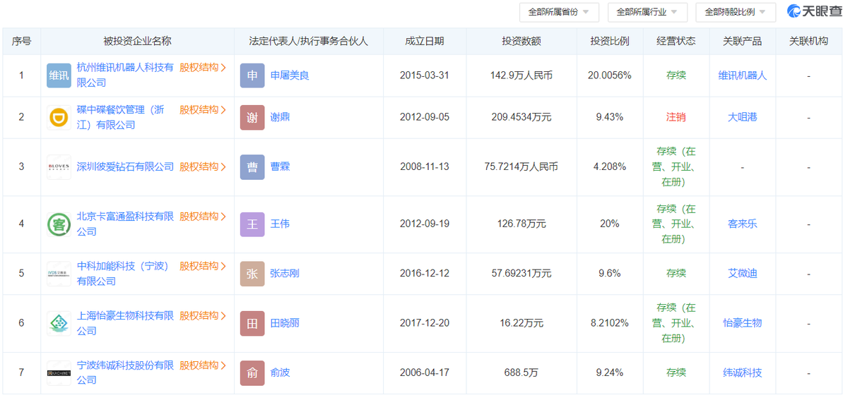Open related product 大咀港
848x400 pixels.
pyautogui.click(x=743, y=117)
